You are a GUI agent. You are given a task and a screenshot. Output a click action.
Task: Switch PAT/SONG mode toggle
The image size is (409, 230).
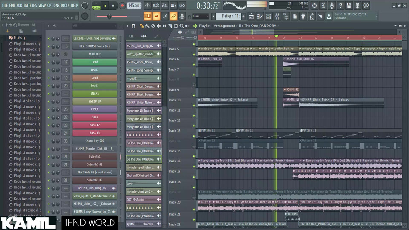pos(96,6)
